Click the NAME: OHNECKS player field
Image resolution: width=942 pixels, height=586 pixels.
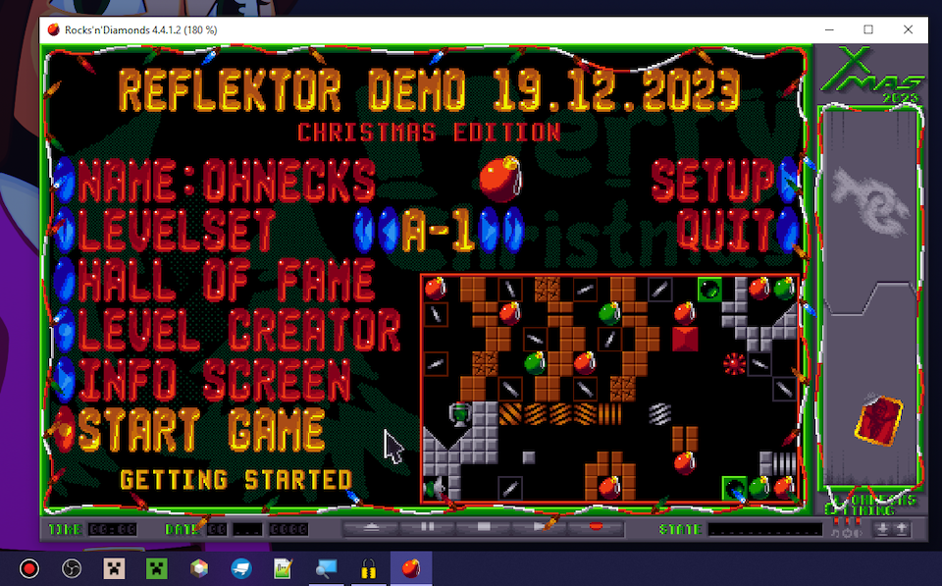point(227,181)
